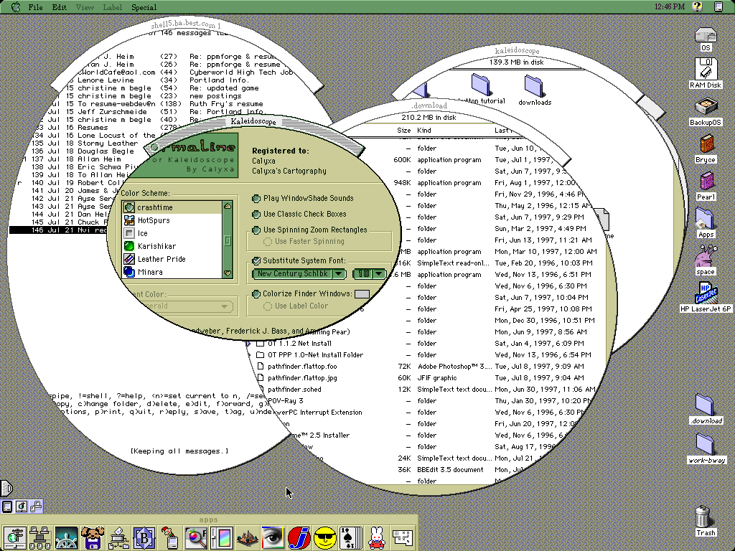The width and height of the screenshot is (735, 551).
Task: Open the help balloon menu icon
Action: [697, 6]
